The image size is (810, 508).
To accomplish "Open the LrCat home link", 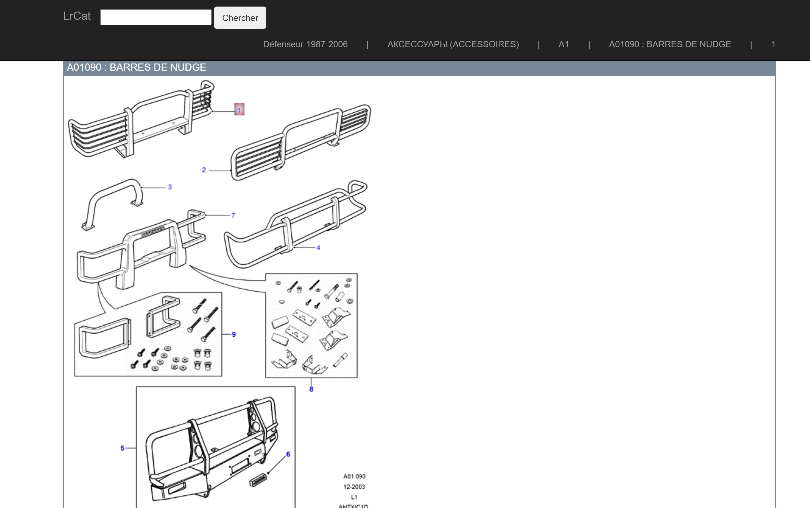I will coord(77,16).
